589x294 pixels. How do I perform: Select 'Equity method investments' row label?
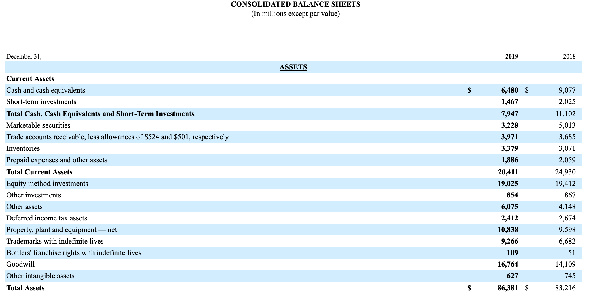(x=47, y=184)
